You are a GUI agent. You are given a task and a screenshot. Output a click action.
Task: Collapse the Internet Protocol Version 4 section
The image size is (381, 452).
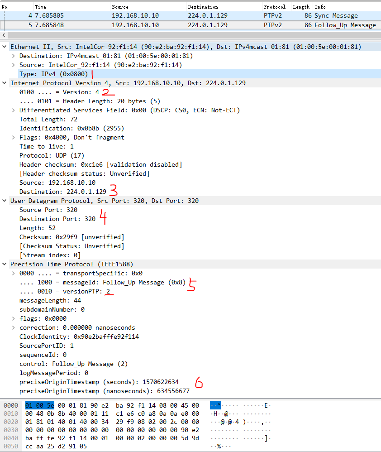click(x=5, y=83)
